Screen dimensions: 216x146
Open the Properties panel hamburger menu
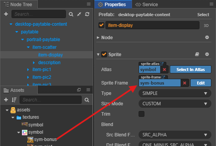coord(211,4)
